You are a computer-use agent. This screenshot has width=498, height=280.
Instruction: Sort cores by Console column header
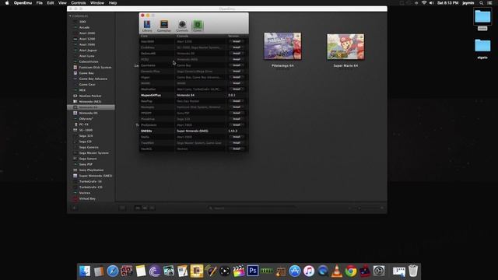[x=201, y=37]
